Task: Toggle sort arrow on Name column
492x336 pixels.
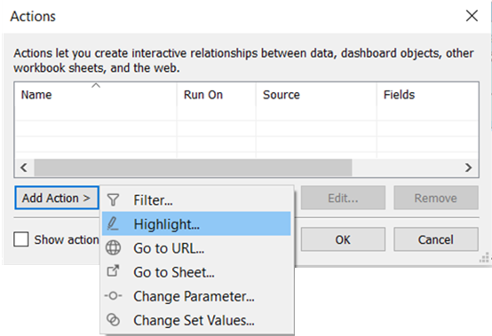Action: (96, 85)
